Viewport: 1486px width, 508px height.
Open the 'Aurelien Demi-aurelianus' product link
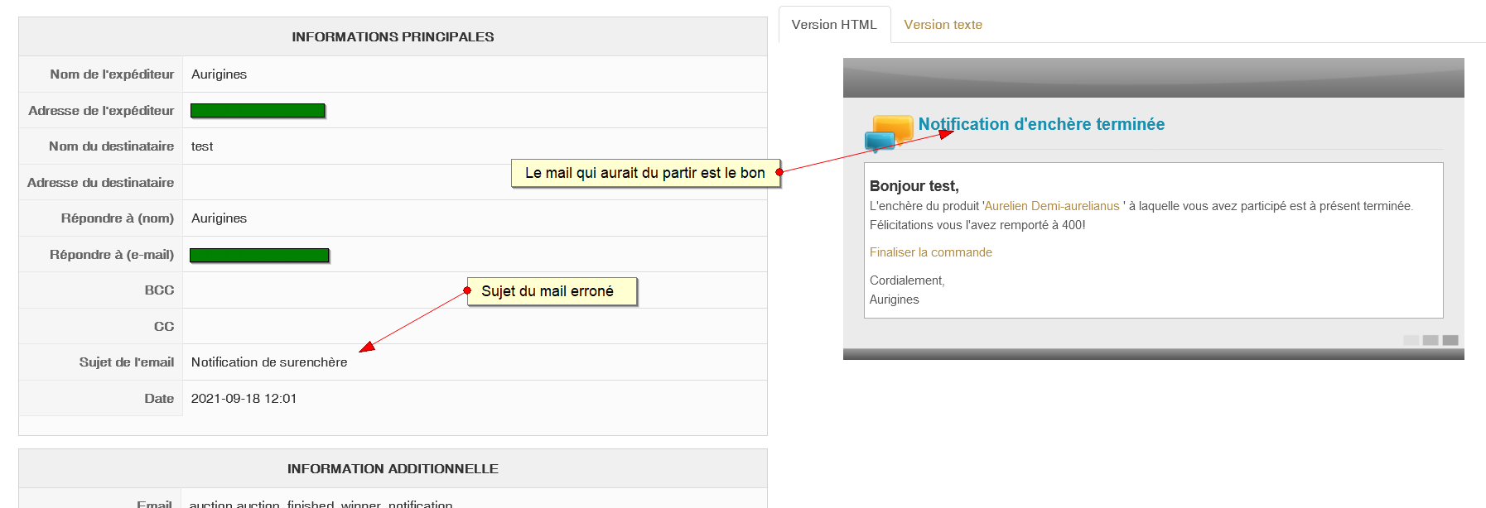coord(1051,206)
